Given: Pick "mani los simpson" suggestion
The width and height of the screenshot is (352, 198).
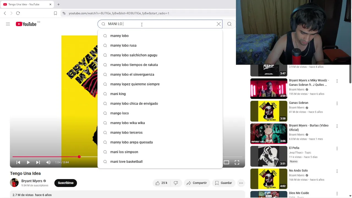Looking at the screenshot, I should tap(160, 152).
